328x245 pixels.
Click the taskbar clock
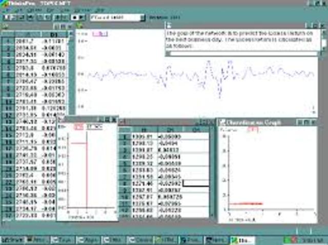312,240
